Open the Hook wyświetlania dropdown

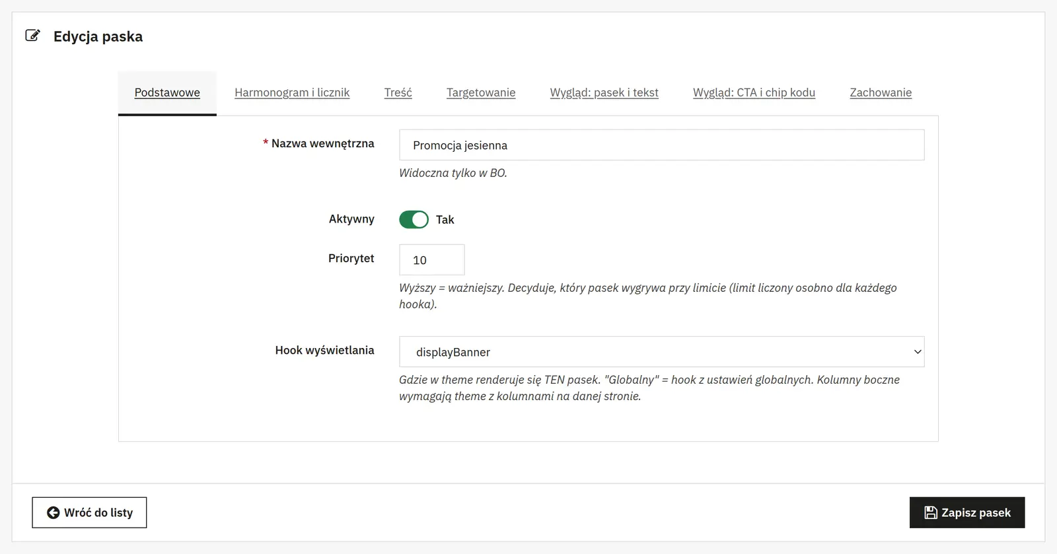(661, 352)
